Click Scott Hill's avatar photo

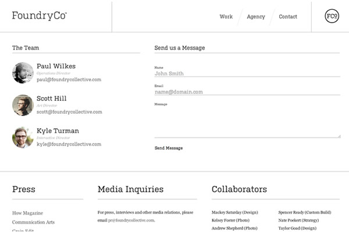click(23, 105)
